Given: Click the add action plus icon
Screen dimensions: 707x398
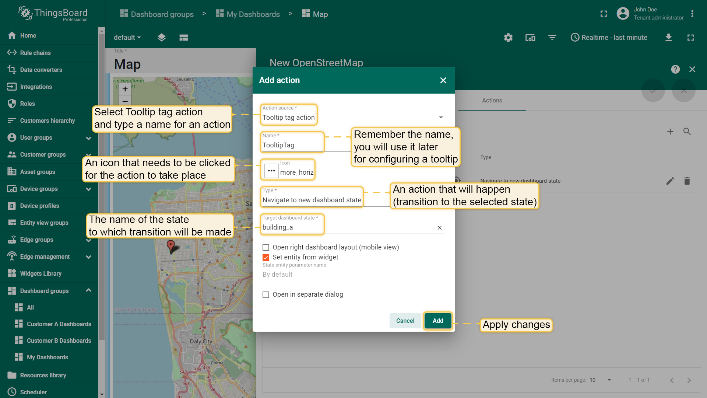Looking at the screenshot, I should click(670, 132).
